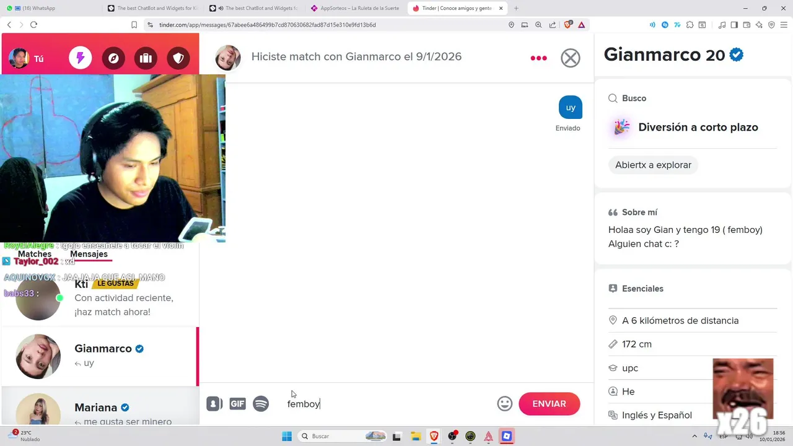Image resolution: width=793 pixels, height=446 pixels.
Task: Click the contact card icon beside GIF
Action: 214,404
